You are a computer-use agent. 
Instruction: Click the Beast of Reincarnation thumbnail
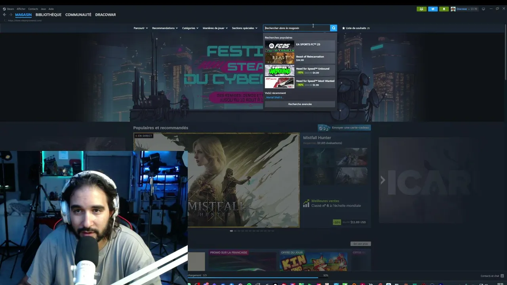[280, 58]
